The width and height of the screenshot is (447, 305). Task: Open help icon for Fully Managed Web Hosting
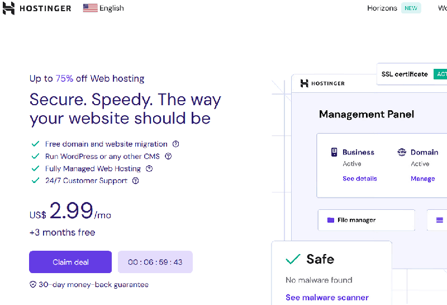[149, 168]
